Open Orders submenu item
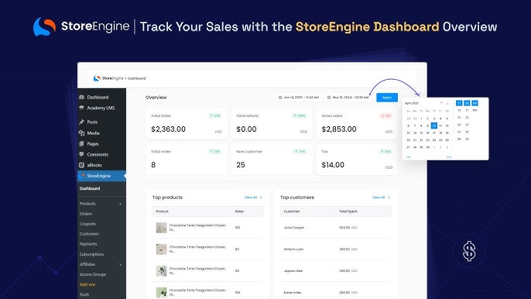531x299 pixels. point(86,214)
